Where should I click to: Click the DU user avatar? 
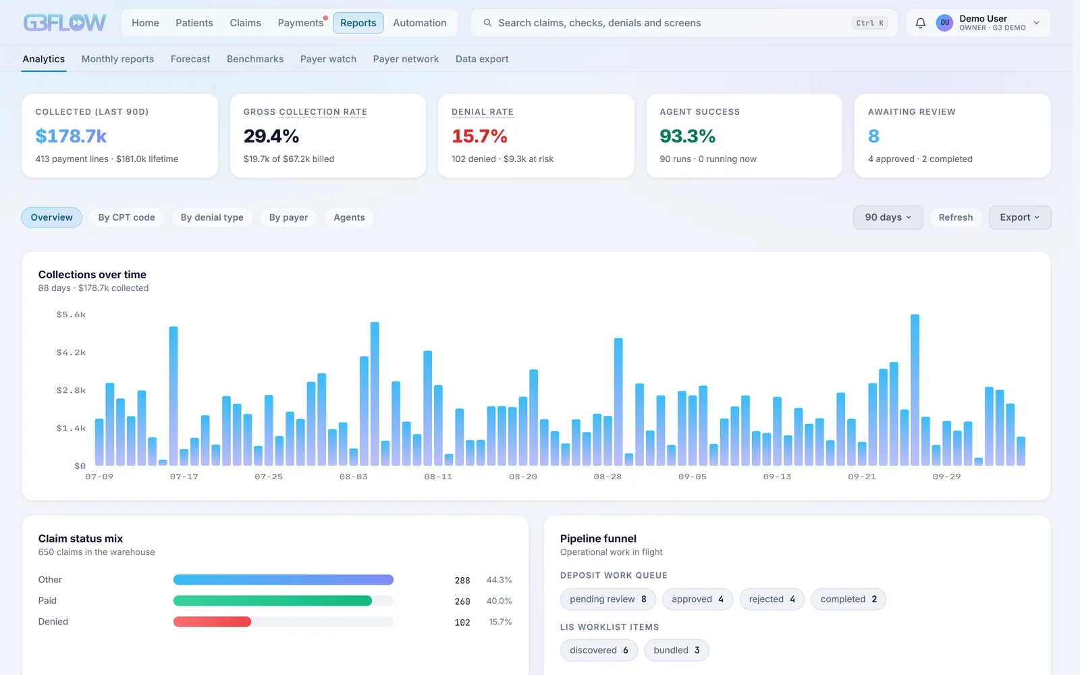[x=944, y=23]
